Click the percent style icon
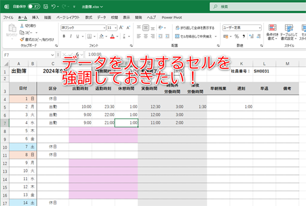306x206 pixels. [x=237, y=36]
